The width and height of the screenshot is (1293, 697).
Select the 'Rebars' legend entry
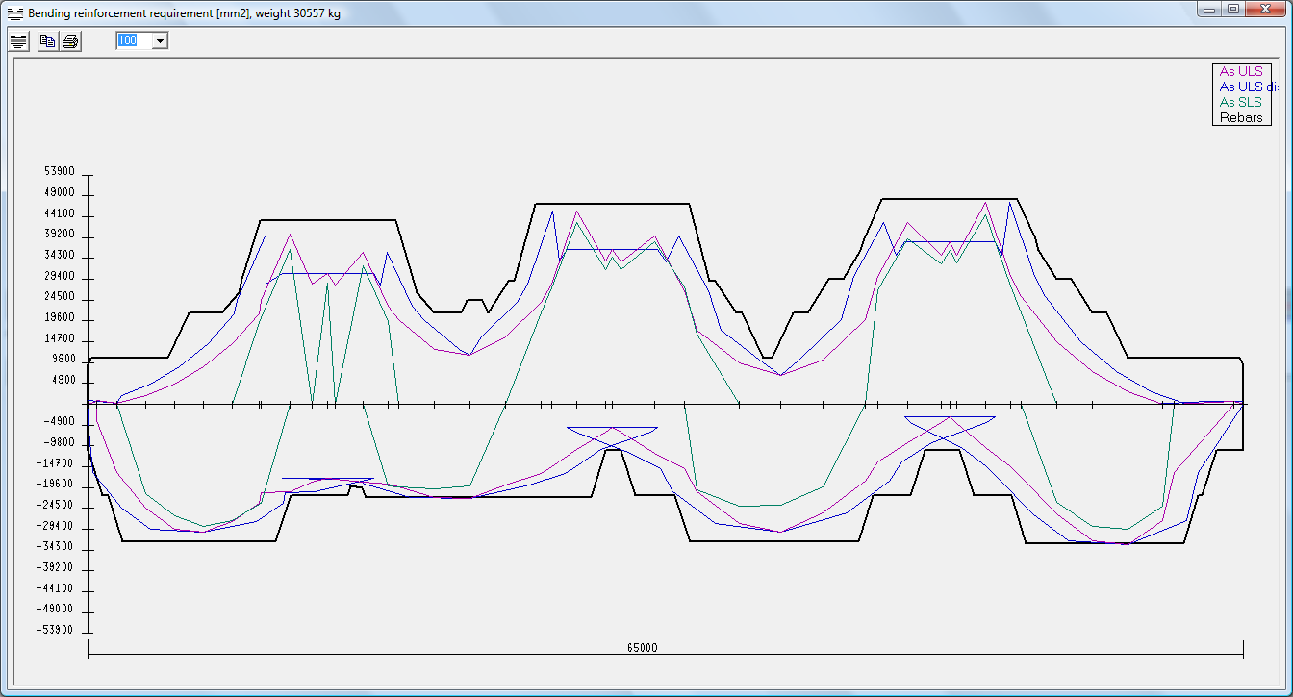coord(1240,117)
